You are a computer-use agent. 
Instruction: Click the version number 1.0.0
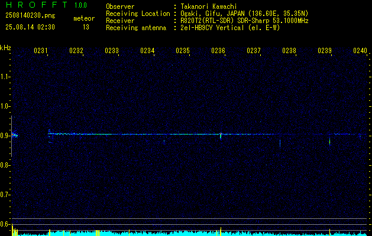point(80,5)
